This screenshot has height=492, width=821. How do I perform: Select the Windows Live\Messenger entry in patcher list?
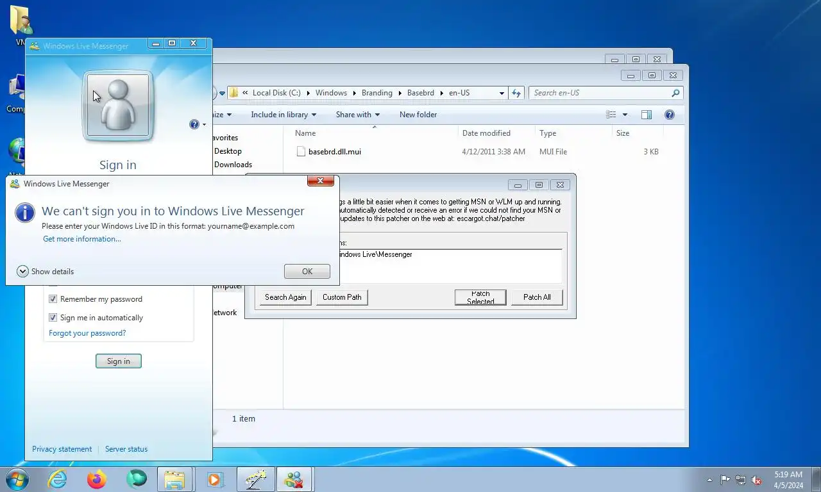pos(375,254)
